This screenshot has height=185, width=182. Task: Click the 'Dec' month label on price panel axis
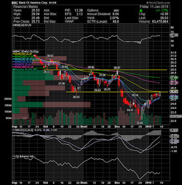click(x=118, y=127)
